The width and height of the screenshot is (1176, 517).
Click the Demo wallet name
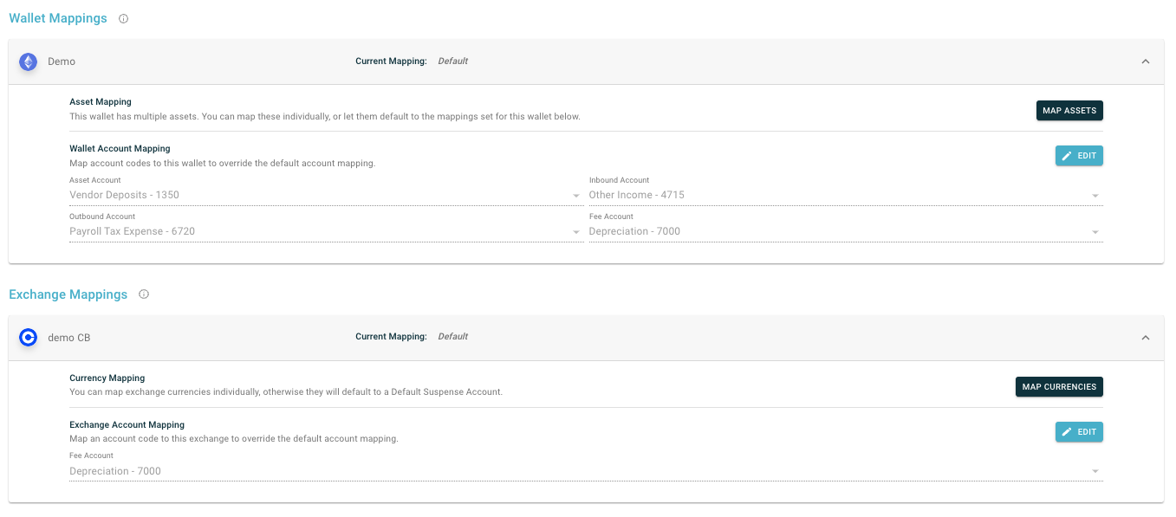62,61
